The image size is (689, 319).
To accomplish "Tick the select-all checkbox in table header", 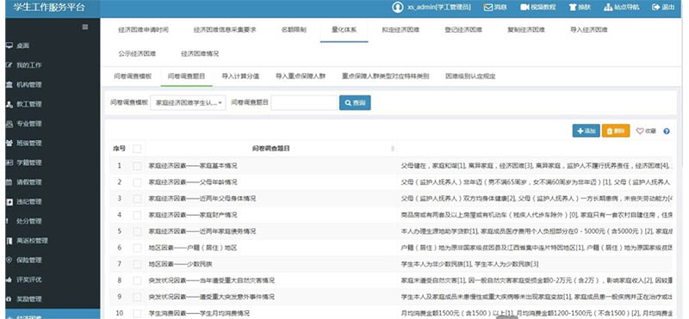I will click(x=137, y=149).
